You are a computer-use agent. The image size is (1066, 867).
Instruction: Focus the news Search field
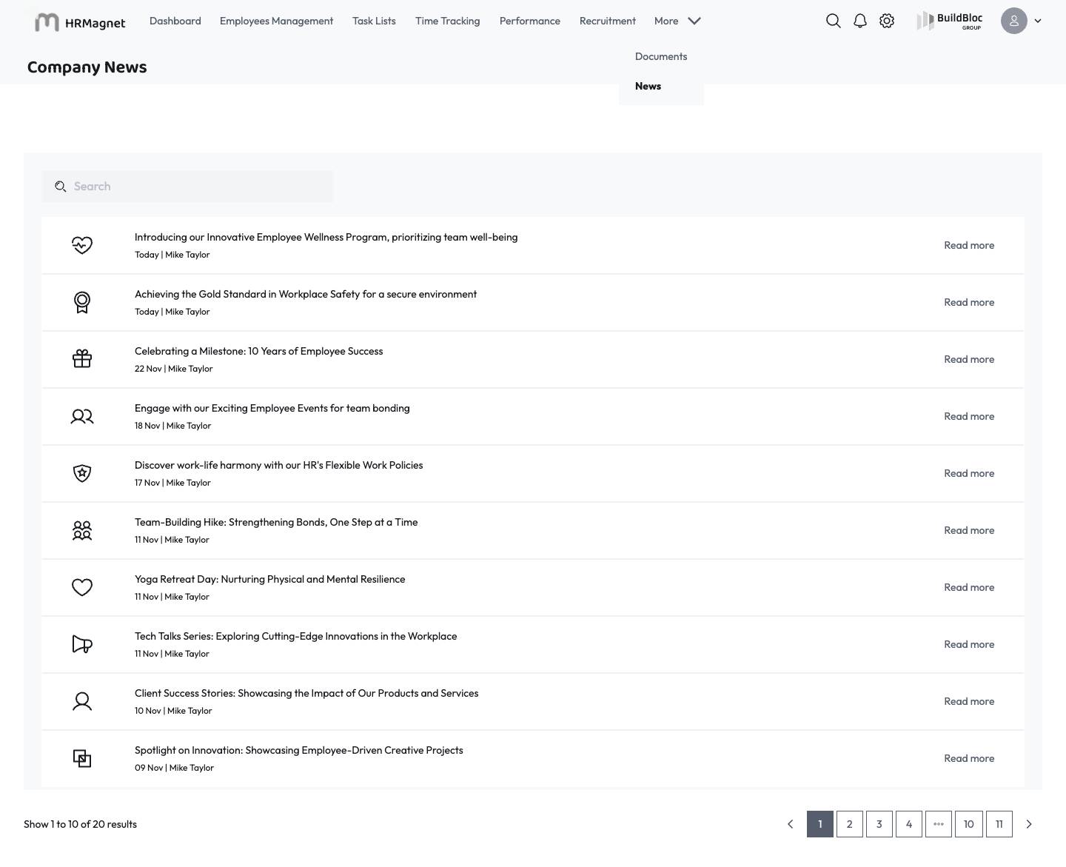click(x=187, y=187)
